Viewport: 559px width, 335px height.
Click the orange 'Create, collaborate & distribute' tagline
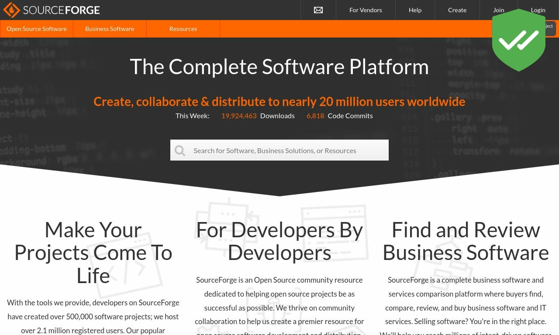[x=279, y=102]
